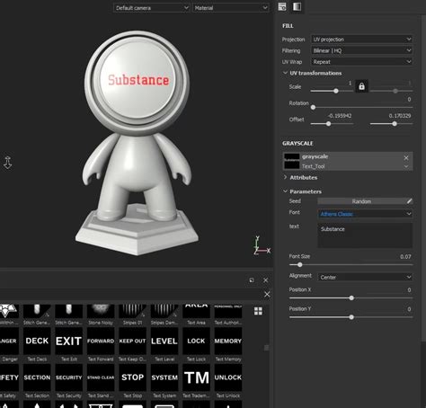This screenshot has height=408, width=426.
Task: Click the XYZ axis gizmo in viewport
Action: pos(262,245)
